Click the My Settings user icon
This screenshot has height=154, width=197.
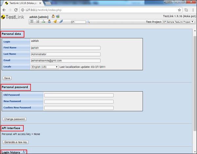pos(53,16)
